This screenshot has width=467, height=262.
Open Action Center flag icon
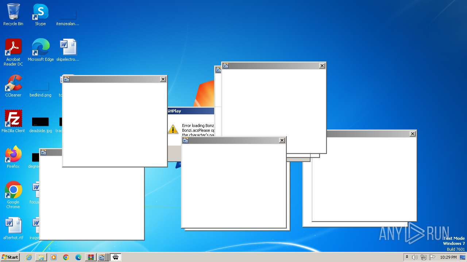(432, 257)
